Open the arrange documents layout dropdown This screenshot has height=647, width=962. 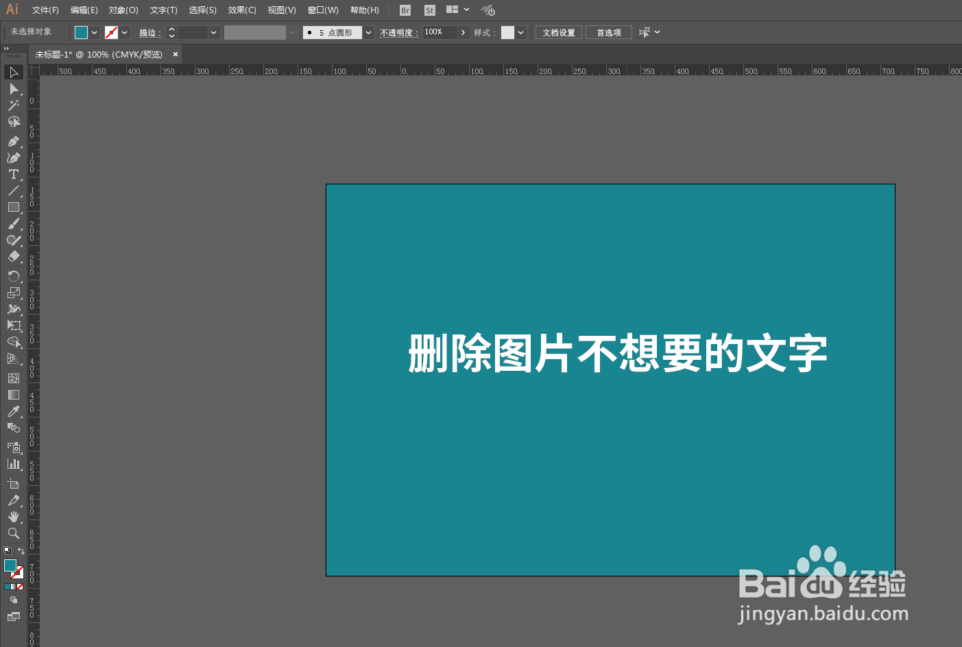coord(457,10)
